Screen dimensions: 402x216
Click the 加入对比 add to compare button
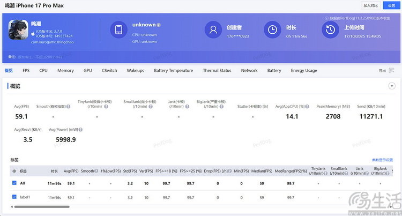[370, 5]
